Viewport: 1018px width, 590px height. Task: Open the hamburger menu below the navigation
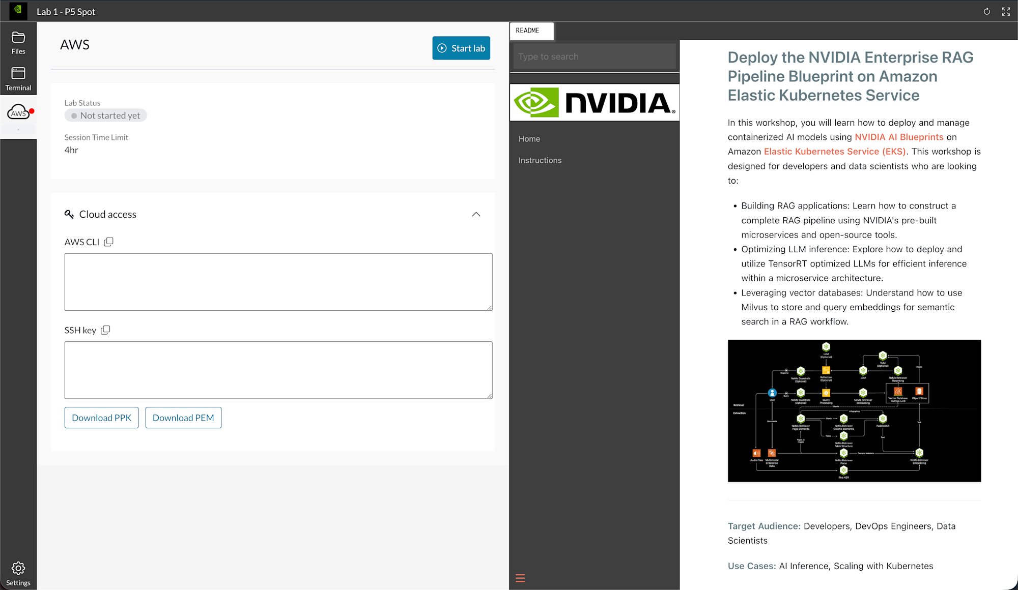520,578
